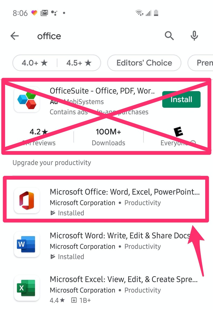
Task: Tap the back arrow to exit search
Action: (x=14, y=36)
